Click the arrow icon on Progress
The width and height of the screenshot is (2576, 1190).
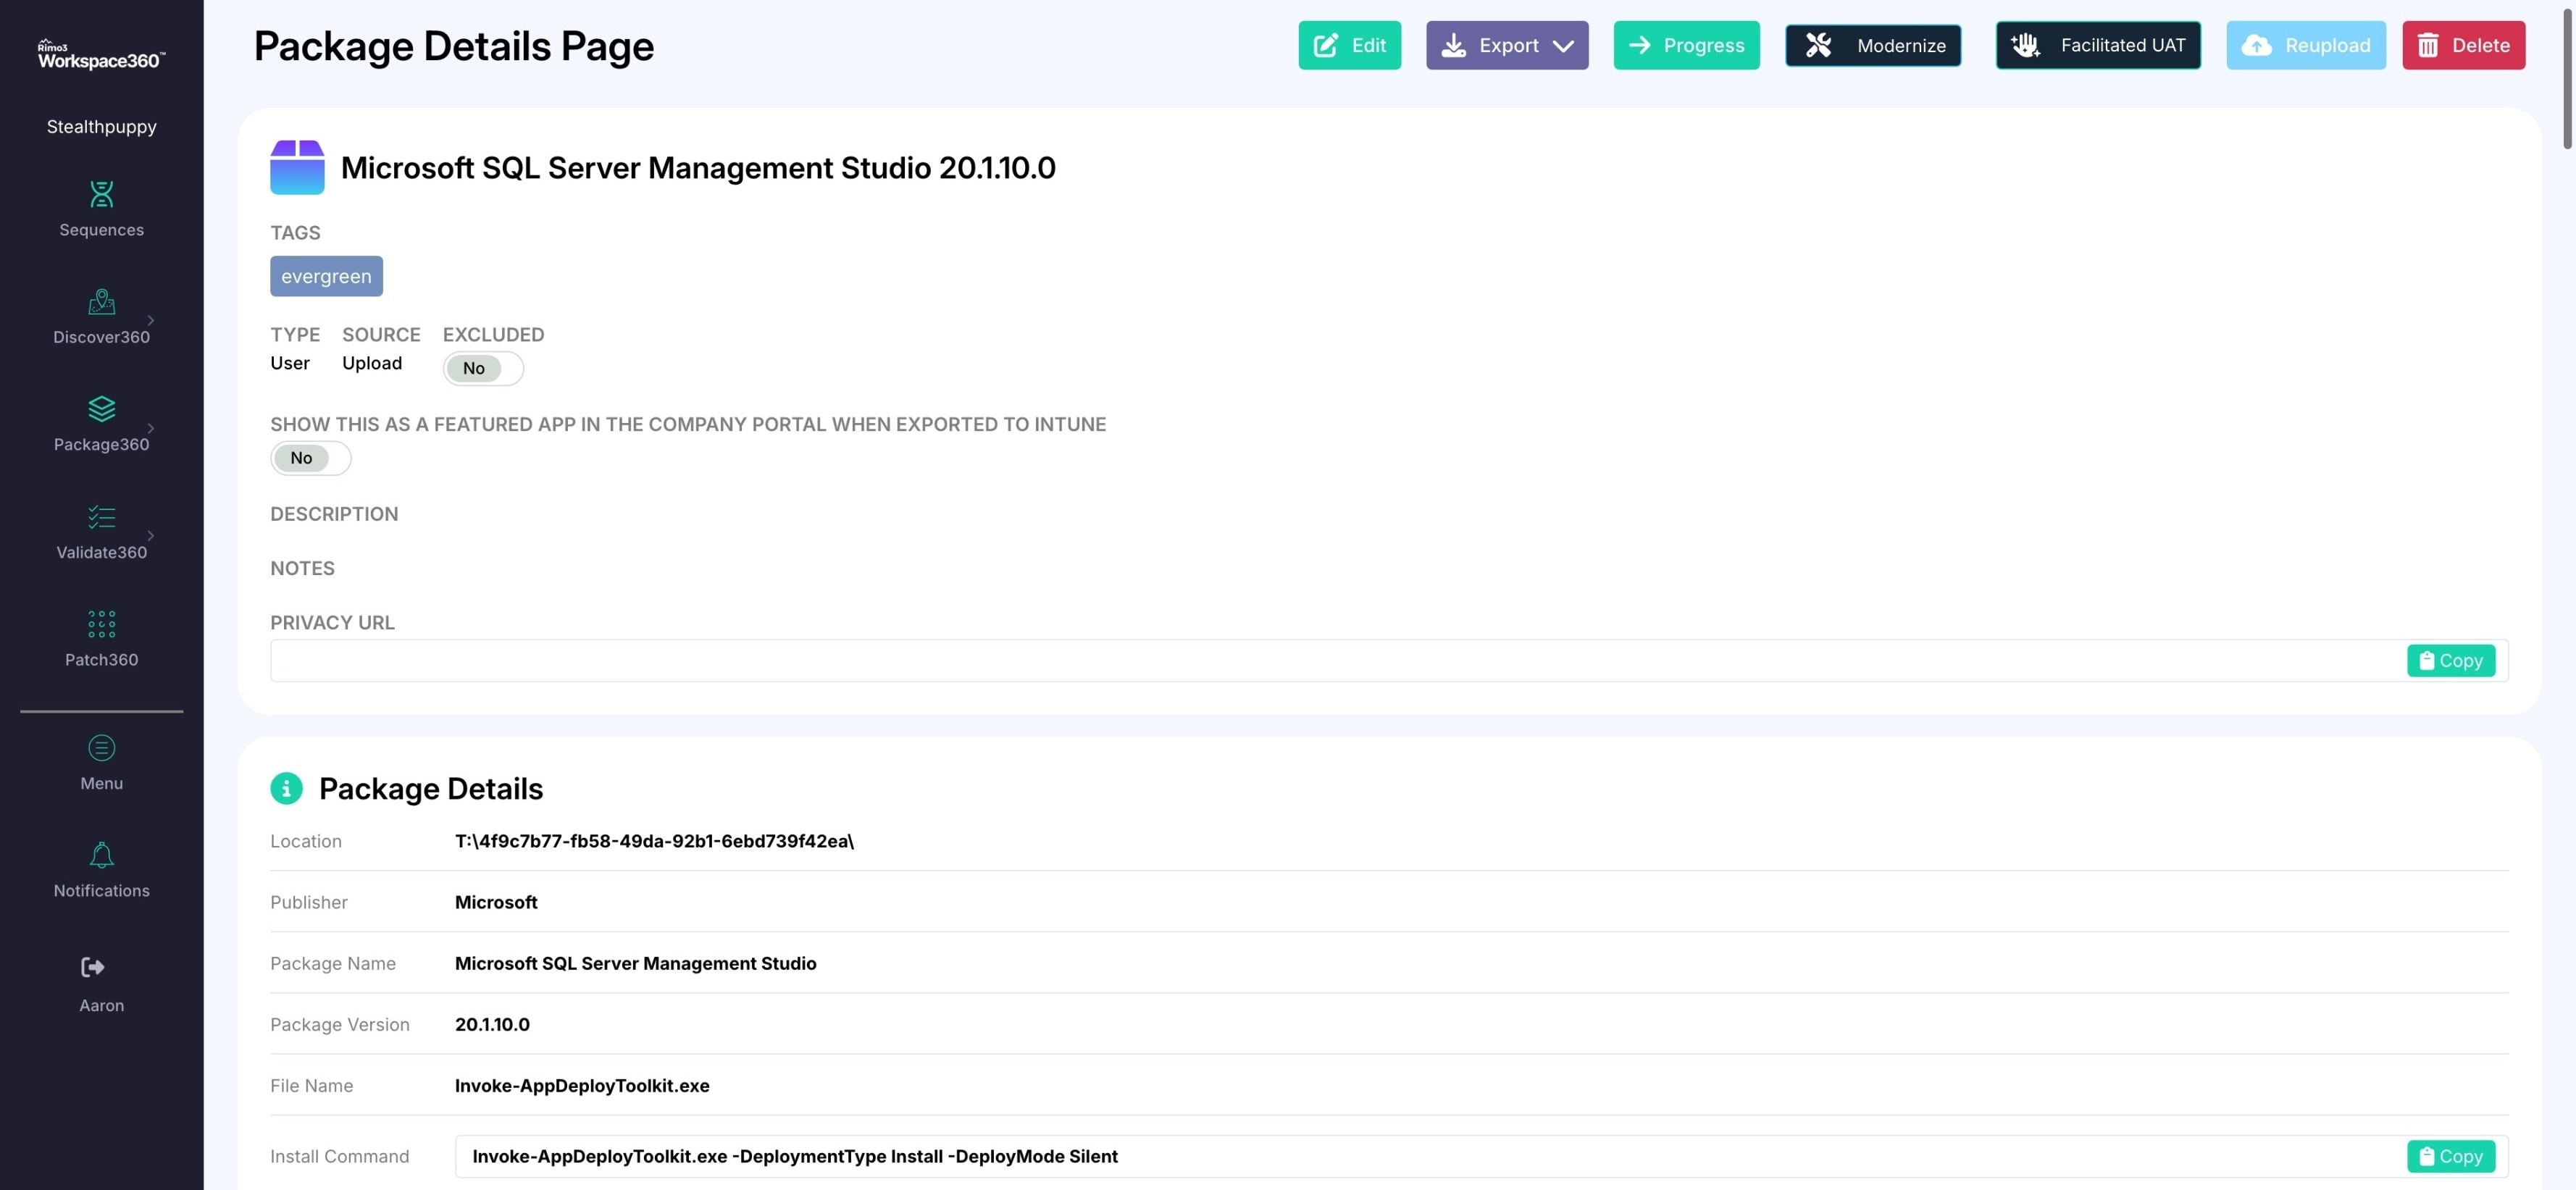coord(1639,45)
